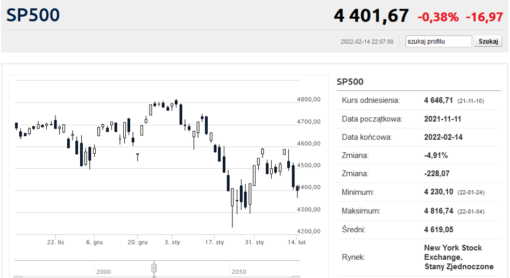Click the '31. sty' x-axis date label
Image resolution: width=510 pixels, height=278 pixels.
pyautogui.click(x=254, y=242)
